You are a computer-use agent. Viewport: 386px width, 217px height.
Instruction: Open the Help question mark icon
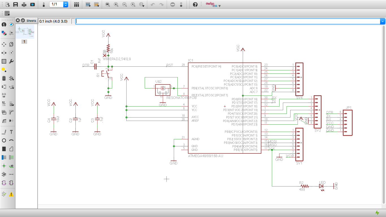(x=195, y=5)
